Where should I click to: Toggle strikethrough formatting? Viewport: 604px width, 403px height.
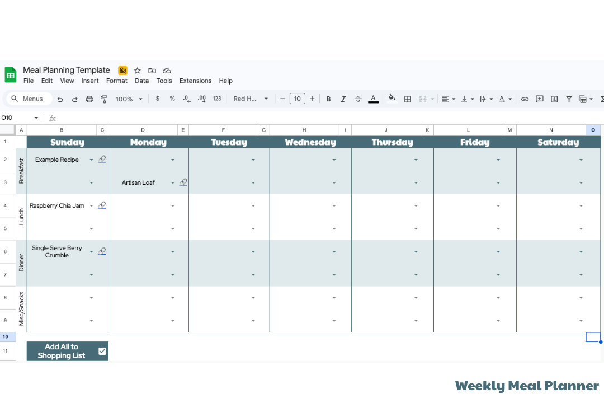tap(358, 99)
